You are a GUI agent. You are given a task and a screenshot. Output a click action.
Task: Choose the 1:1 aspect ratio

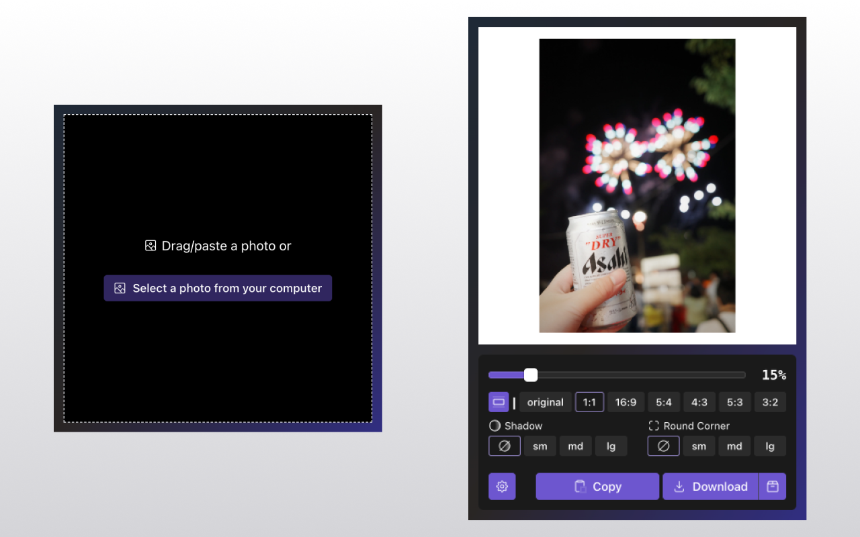(589, 402)
